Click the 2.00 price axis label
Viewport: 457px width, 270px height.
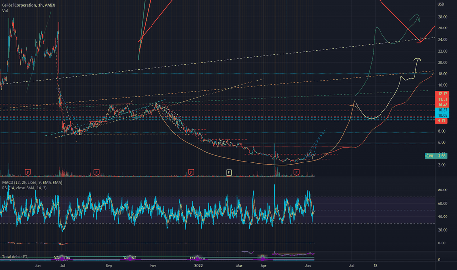click(x=442, y=165)
